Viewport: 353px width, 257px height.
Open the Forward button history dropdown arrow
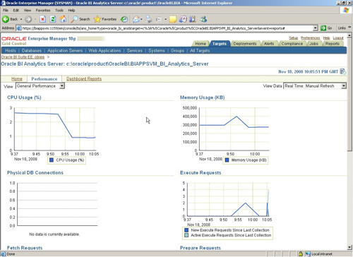[x=35, y=19]
